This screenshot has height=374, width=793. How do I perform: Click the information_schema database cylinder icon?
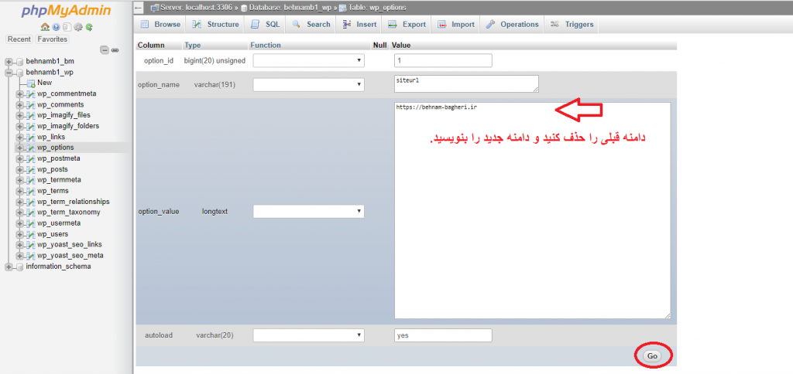coord(19,267)
